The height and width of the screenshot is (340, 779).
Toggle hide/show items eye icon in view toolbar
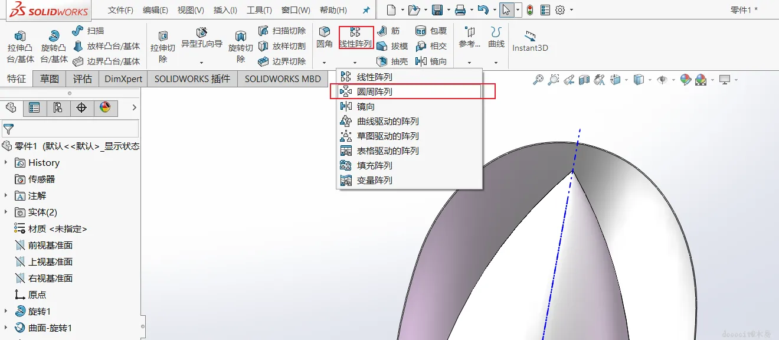tap(662, 80)
